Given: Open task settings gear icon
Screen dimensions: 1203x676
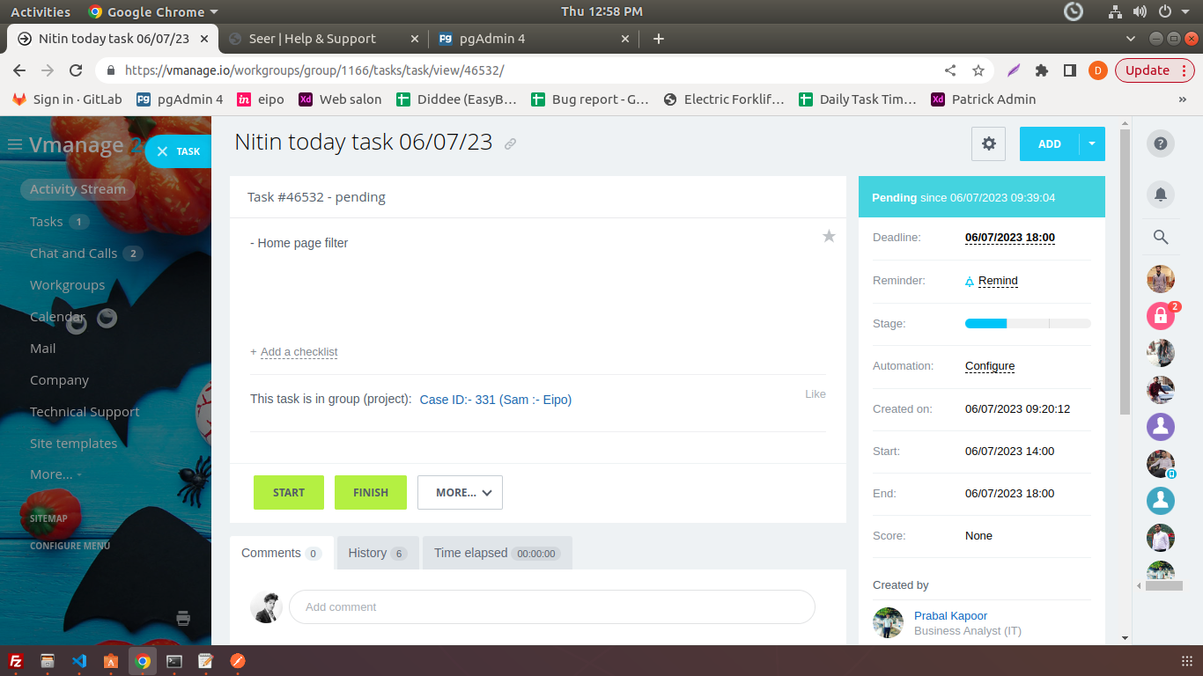Looking at the screenshot, I should pyautogui.click(x=988, y=143).
